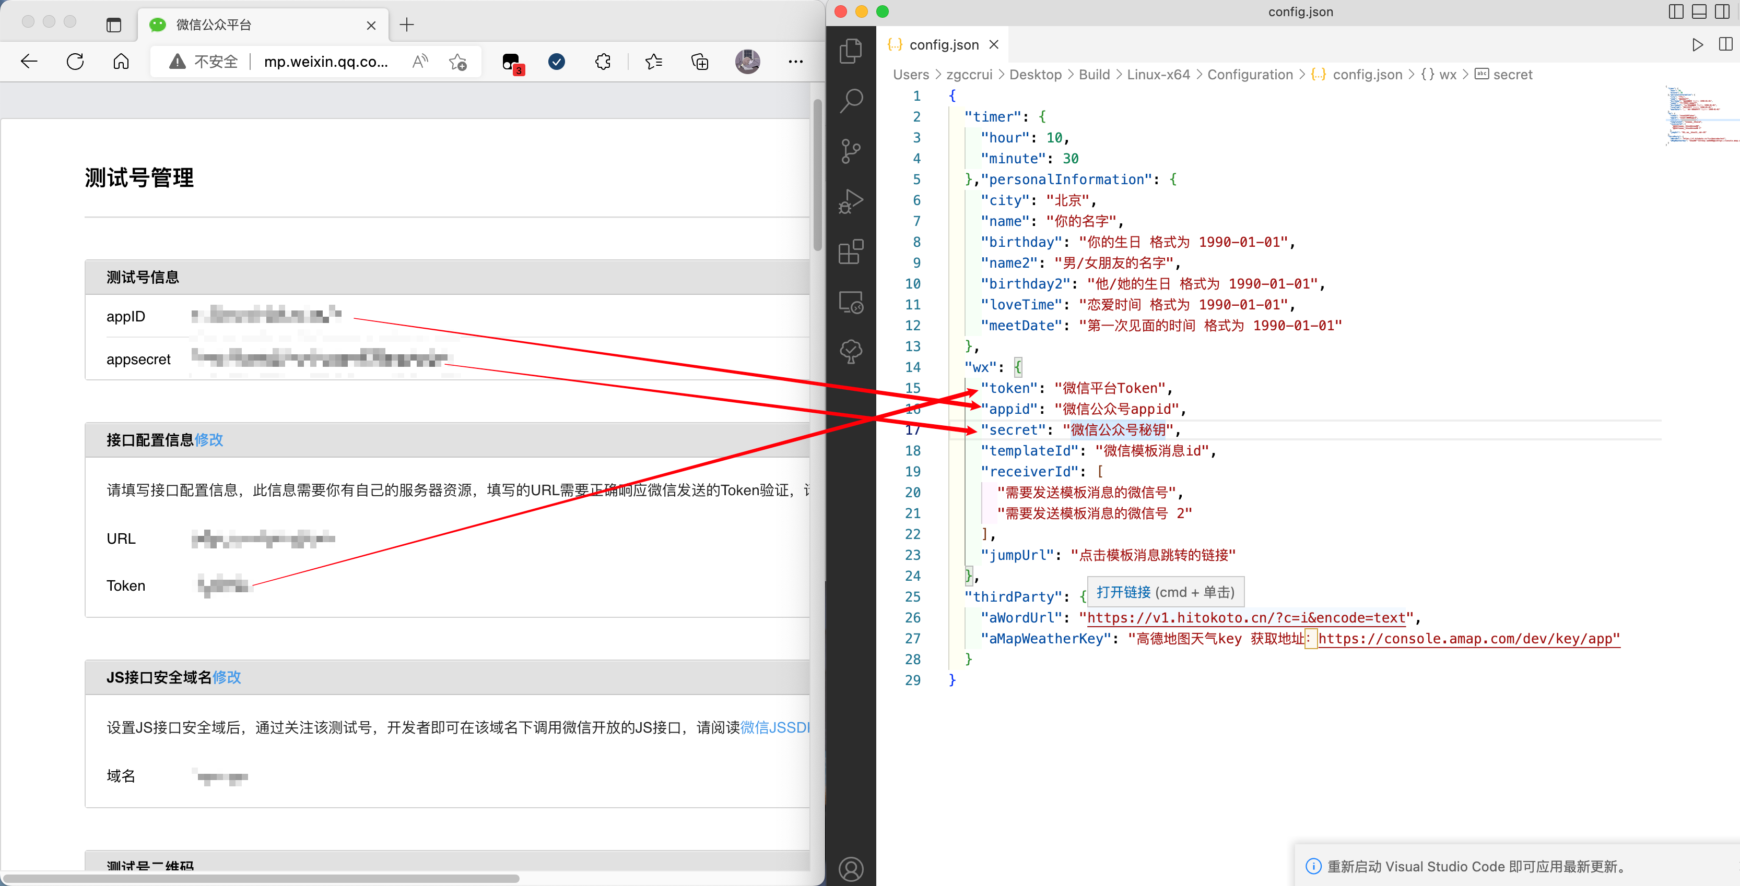Click the Run play icon in editor toolbar
This screenshot has height=886, width=1740.
1698,44
